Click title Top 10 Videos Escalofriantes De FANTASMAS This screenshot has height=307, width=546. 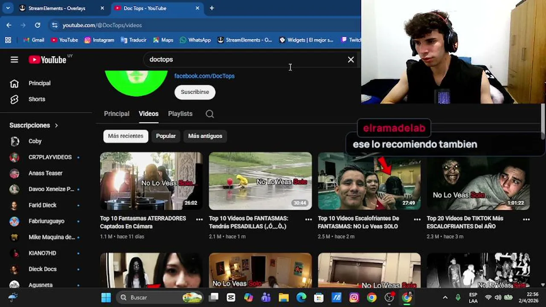pyautogui.click(x=358, y=222)
